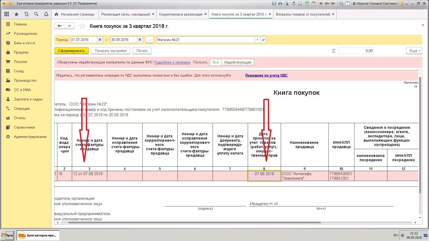The image size is (429, 241).
Task: Open Склад section in sidebar
Action: tap(19, 71)
